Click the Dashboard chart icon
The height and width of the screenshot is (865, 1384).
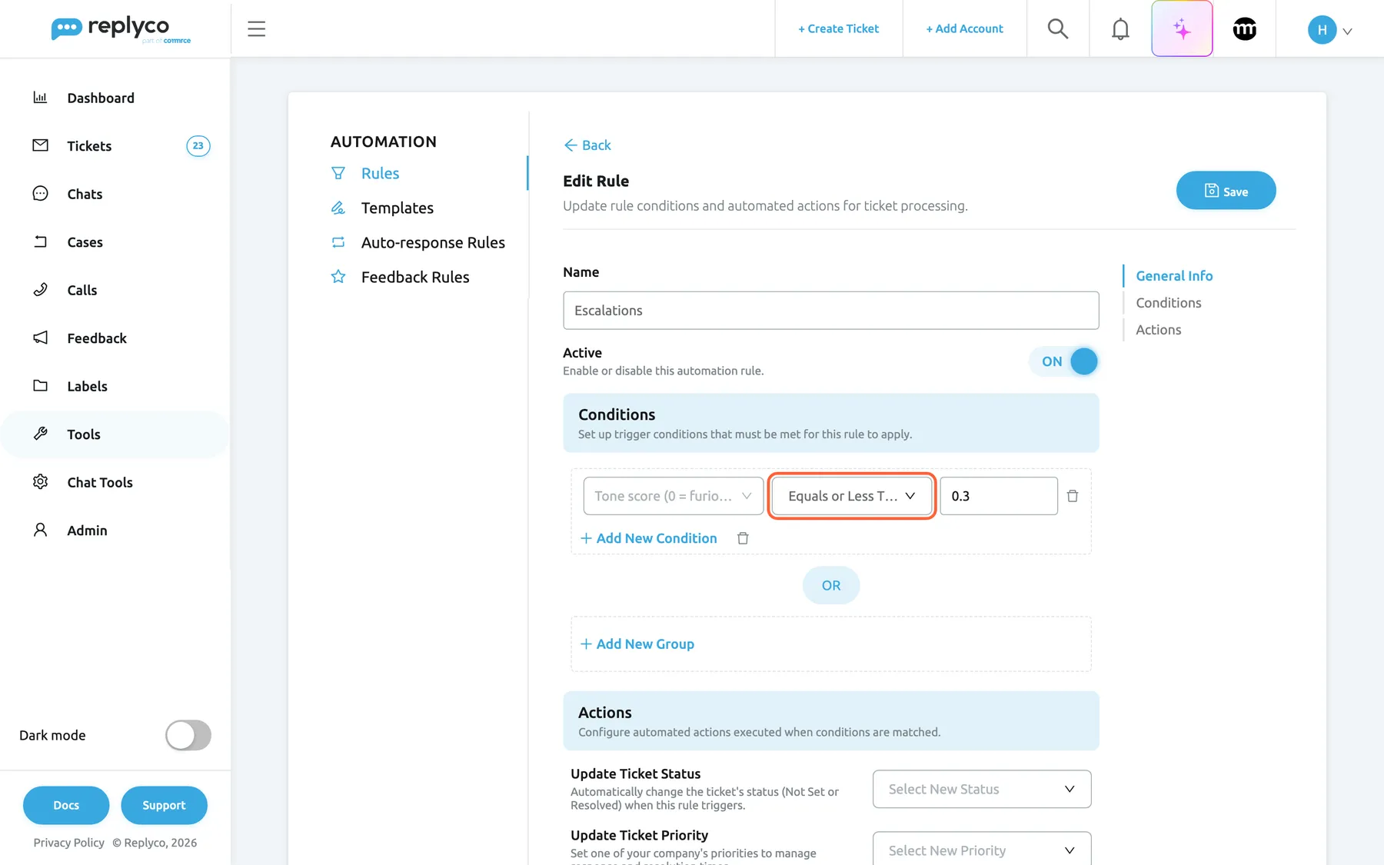click(x=40, y=98)
